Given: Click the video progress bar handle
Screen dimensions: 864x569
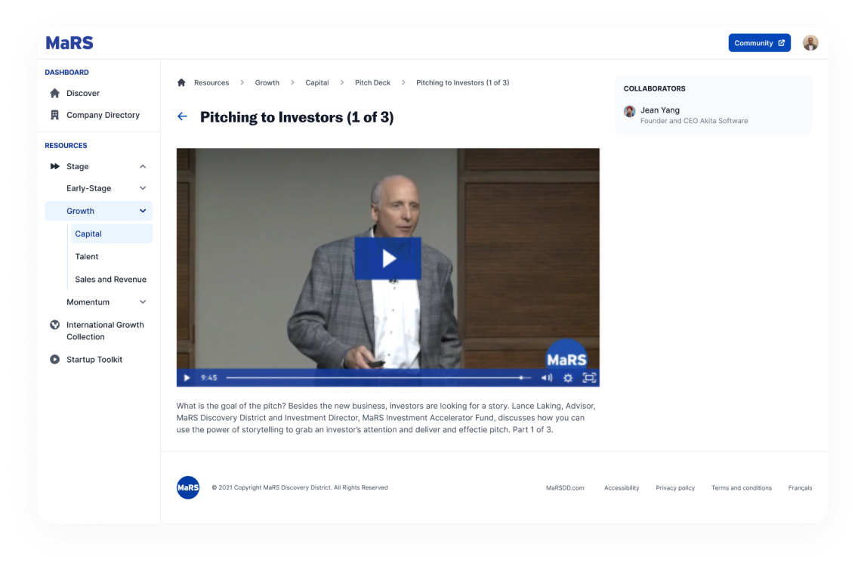Looking at the screenshot, I should [x=520, y=378].
